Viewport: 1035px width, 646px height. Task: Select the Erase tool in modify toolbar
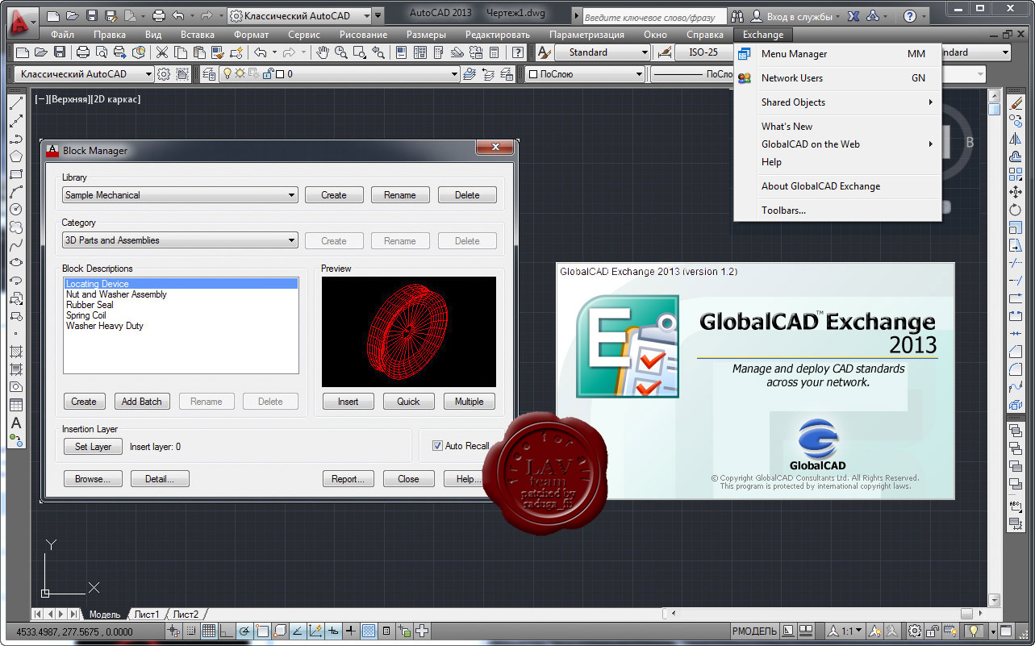1016,104
